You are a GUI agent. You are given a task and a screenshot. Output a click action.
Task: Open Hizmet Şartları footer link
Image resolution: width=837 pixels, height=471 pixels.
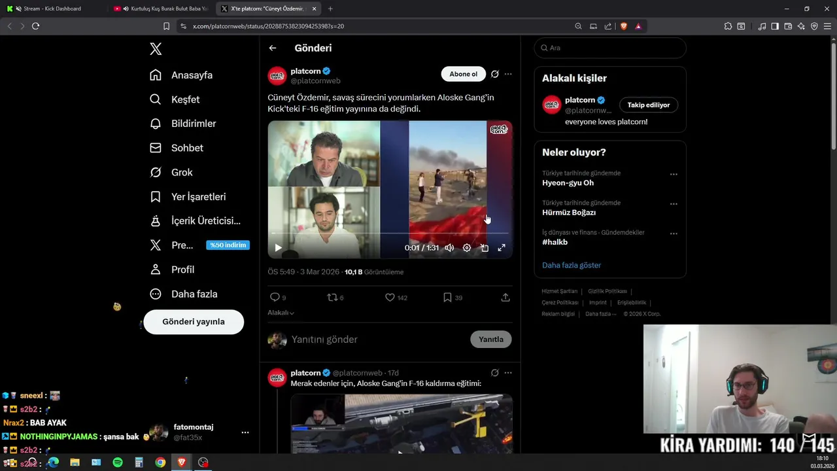pos(560,291)
